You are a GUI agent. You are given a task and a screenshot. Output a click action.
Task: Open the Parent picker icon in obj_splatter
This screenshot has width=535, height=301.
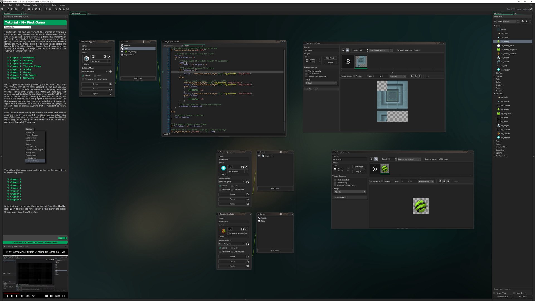247,261
